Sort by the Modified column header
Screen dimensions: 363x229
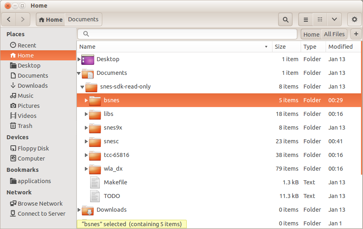click(340, 47)
